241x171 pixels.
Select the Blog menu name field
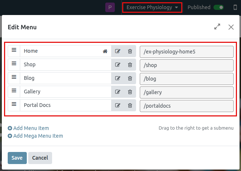(x=65, y=78)
